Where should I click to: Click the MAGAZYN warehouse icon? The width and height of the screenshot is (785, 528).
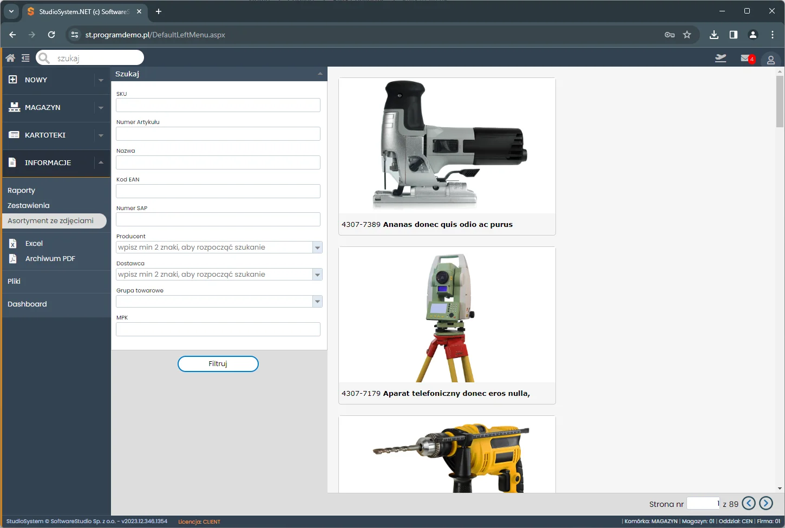(14, 107)
